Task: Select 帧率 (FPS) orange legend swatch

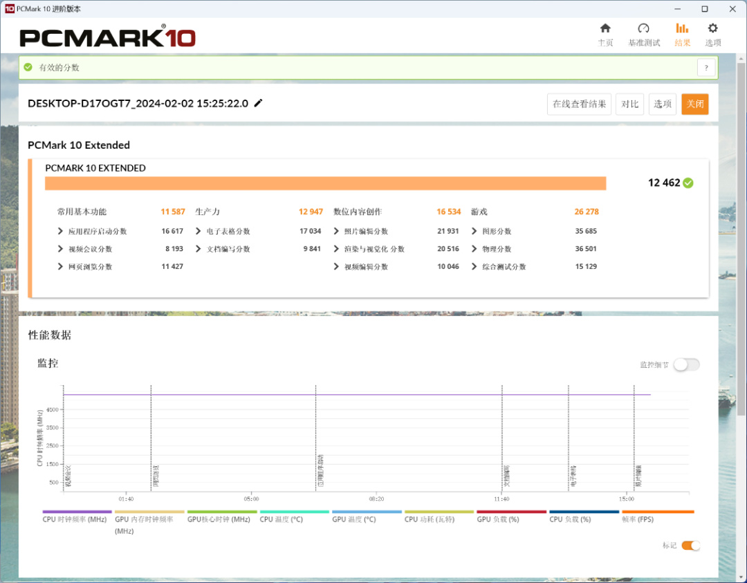Action: (658, 512)
